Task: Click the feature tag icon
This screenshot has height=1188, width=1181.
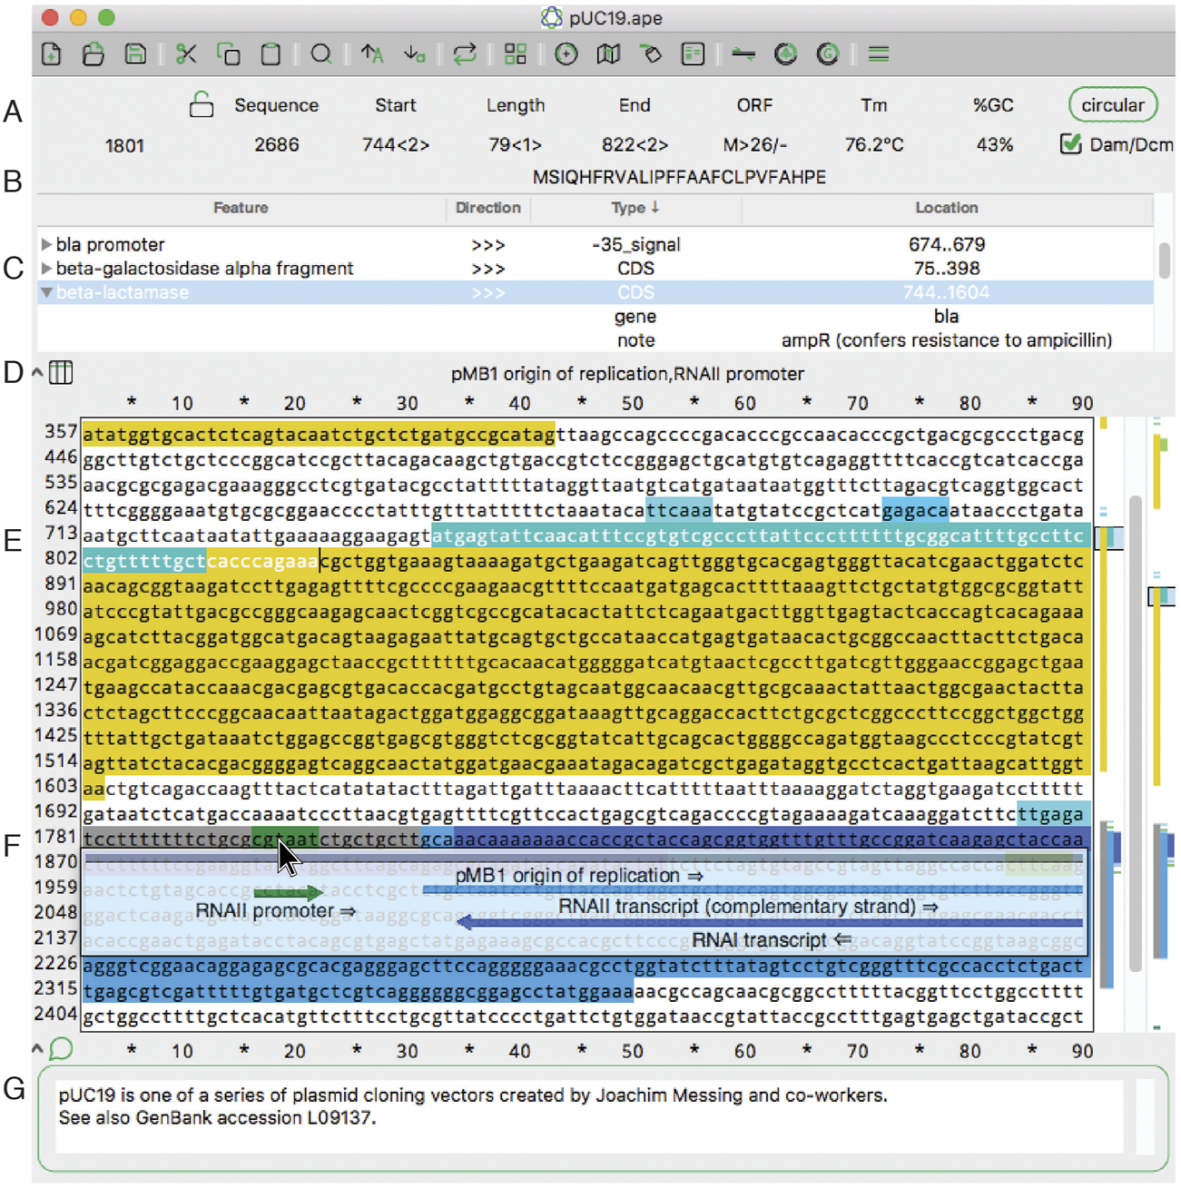Action: [651, 54]
